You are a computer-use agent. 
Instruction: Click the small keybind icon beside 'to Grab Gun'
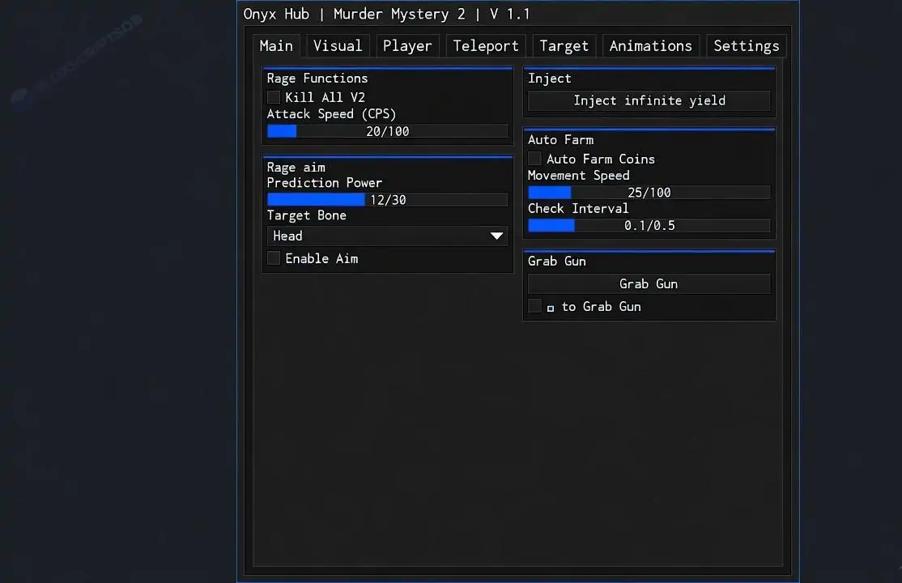click(x=551, y=309)
